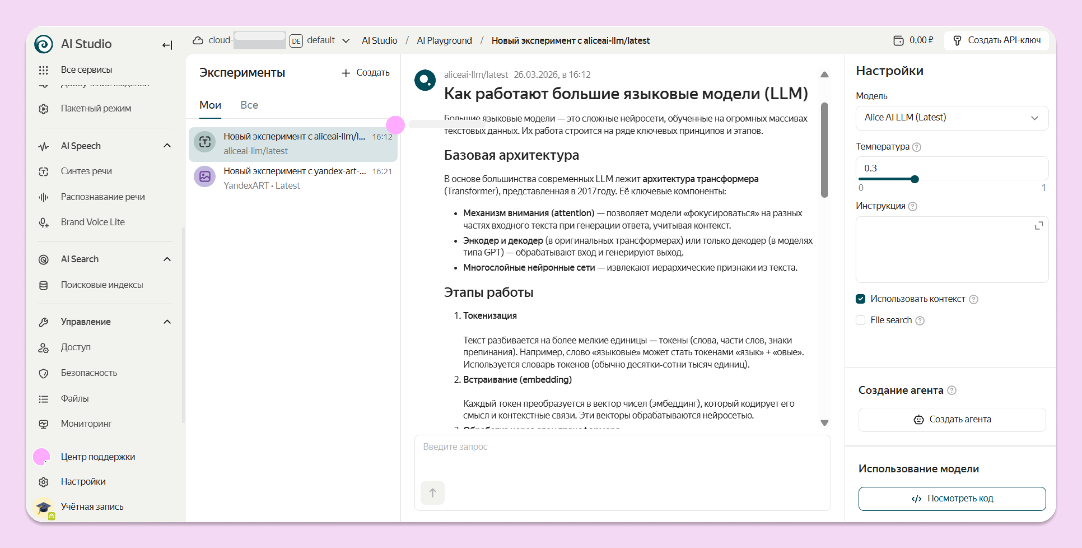Click the chat scroll down arrow
This screenshot has width=1082, height=548.
pyautogui.click(x=824, y=423)
